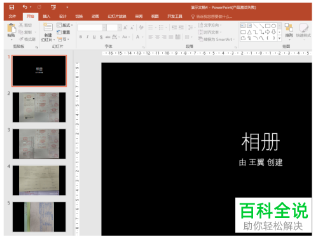The image size is (318, 239).
Task: Open the Line Spacing icon
Action: [190, 27]
